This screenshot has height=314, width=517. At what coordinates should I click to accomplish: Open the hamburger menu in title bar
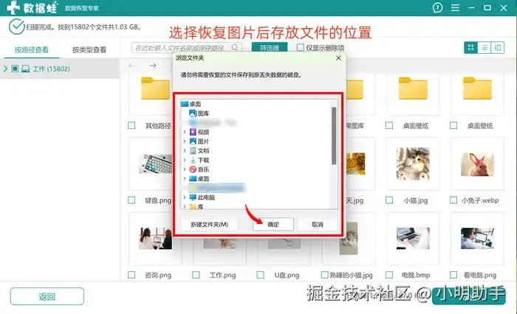(x=455, y=7)
